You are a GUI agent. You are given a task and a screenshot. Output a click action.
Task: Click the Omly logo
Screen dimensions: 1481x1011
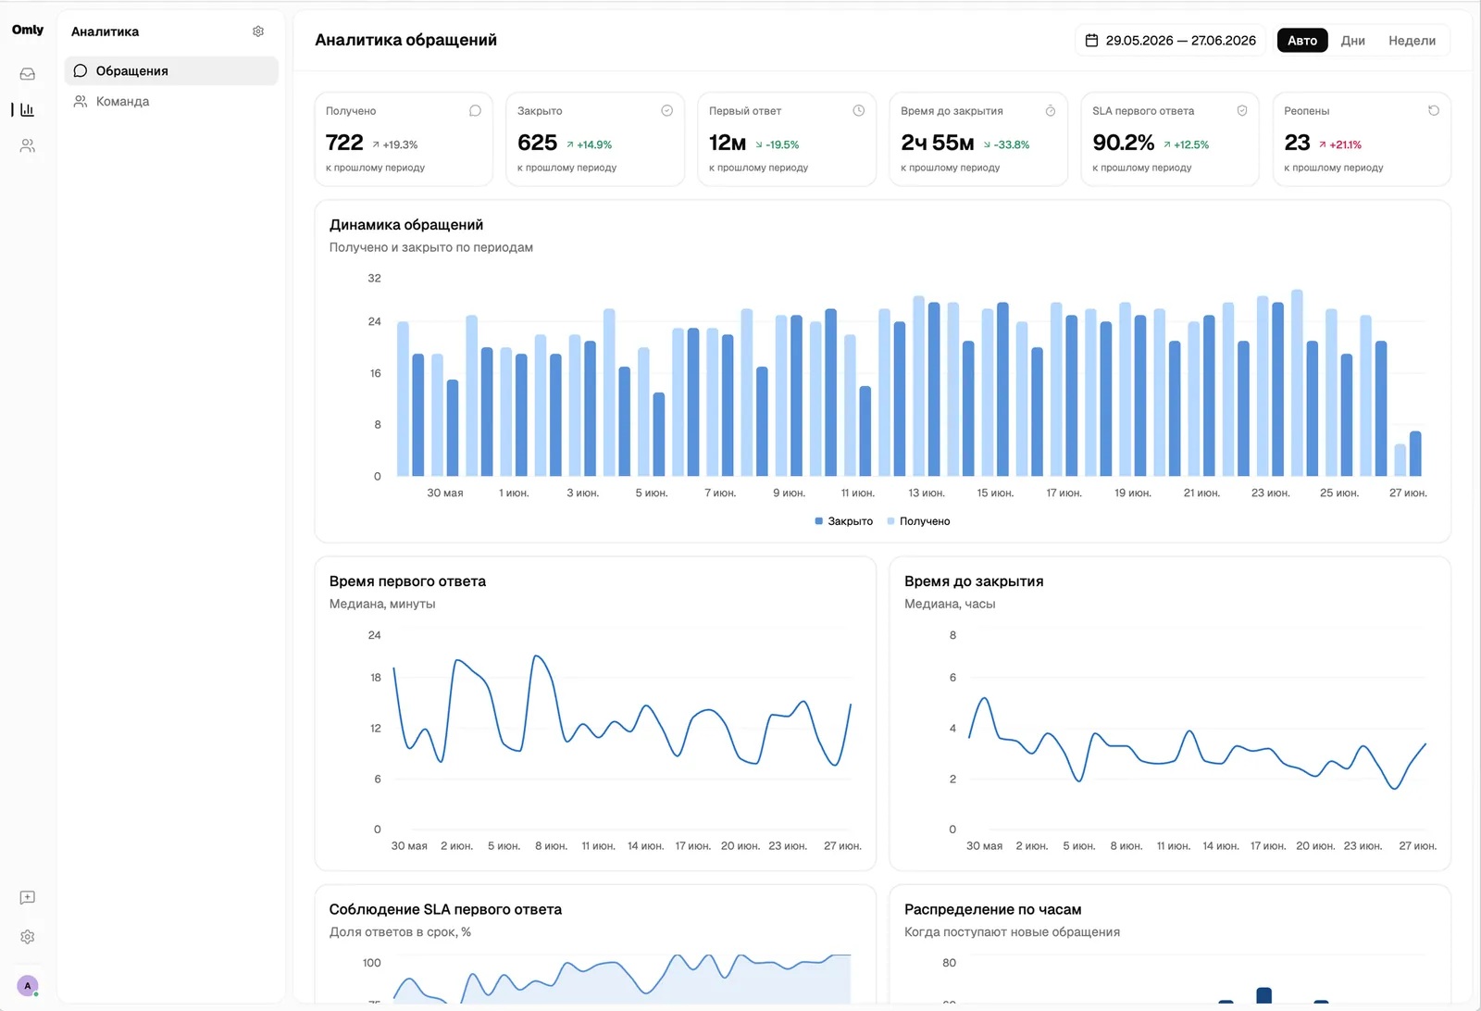pos(28,30)
